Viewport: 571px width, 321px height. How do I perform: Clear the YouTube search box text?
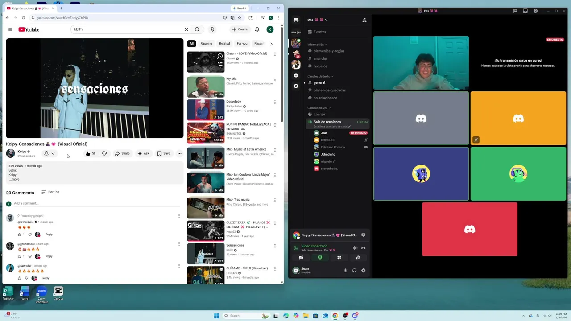click(186, 29)
